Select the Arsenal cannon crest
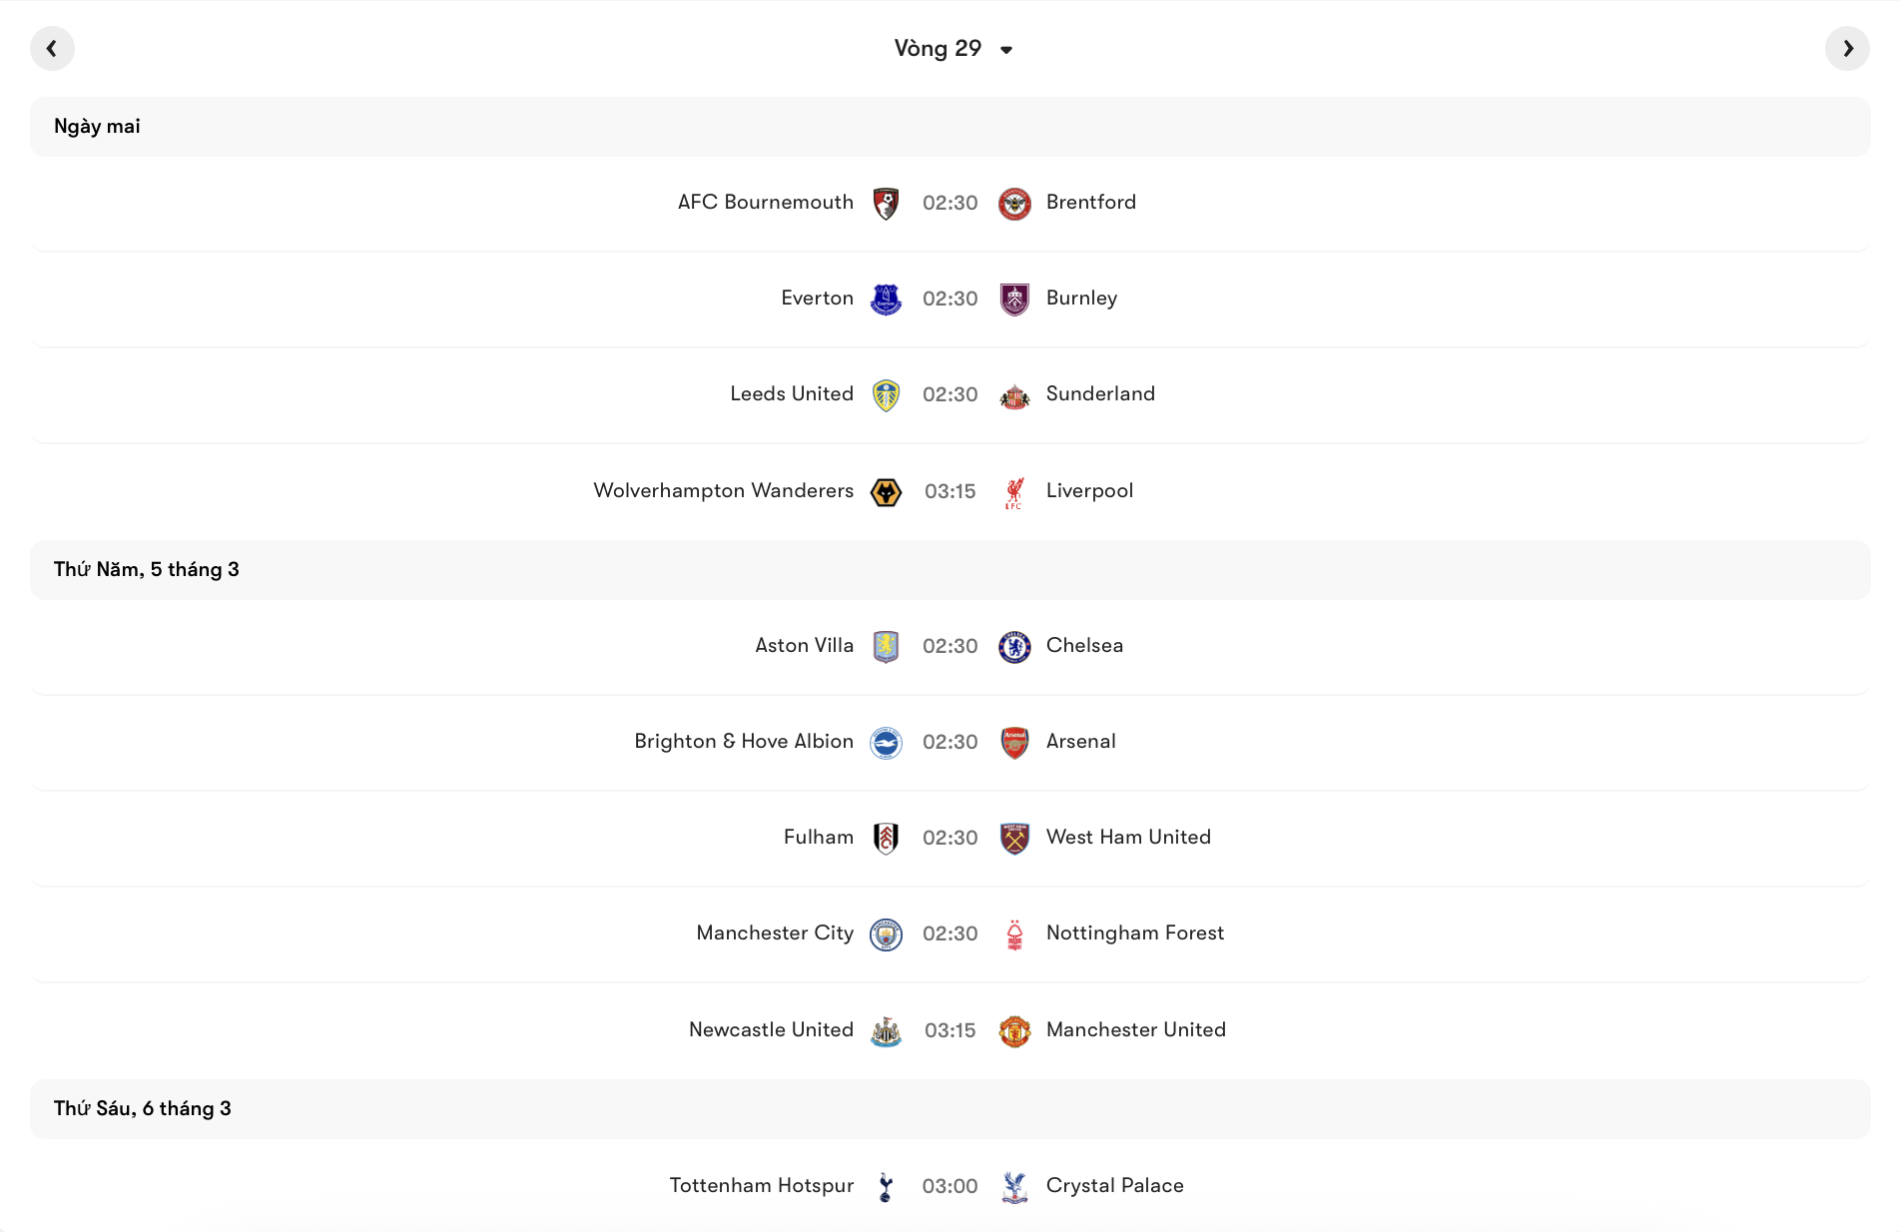1899x1232 pixels. coord(1014,743)
